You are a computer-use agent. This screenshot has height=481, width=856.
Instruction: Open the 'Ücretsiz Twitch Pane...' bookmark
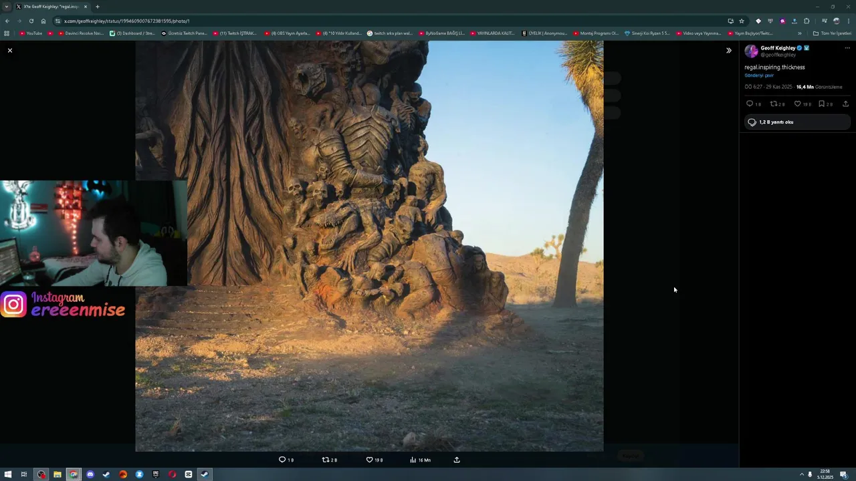click(184, 33)
